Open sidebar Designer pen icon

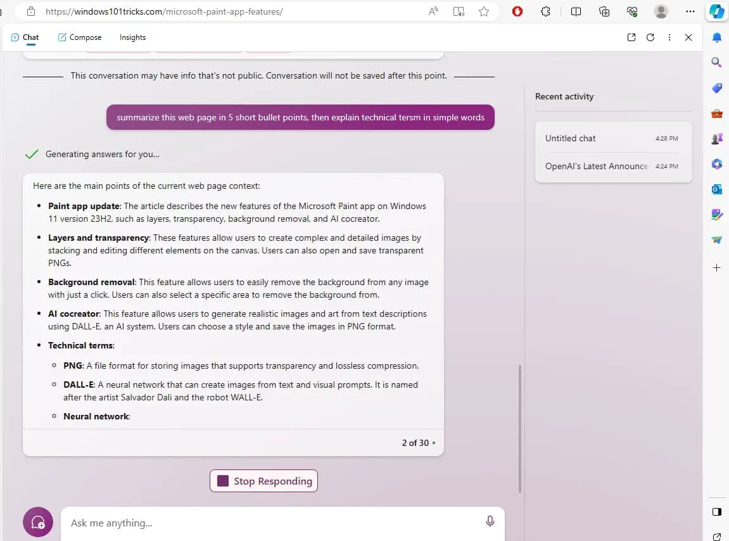[x=716, y=215]
